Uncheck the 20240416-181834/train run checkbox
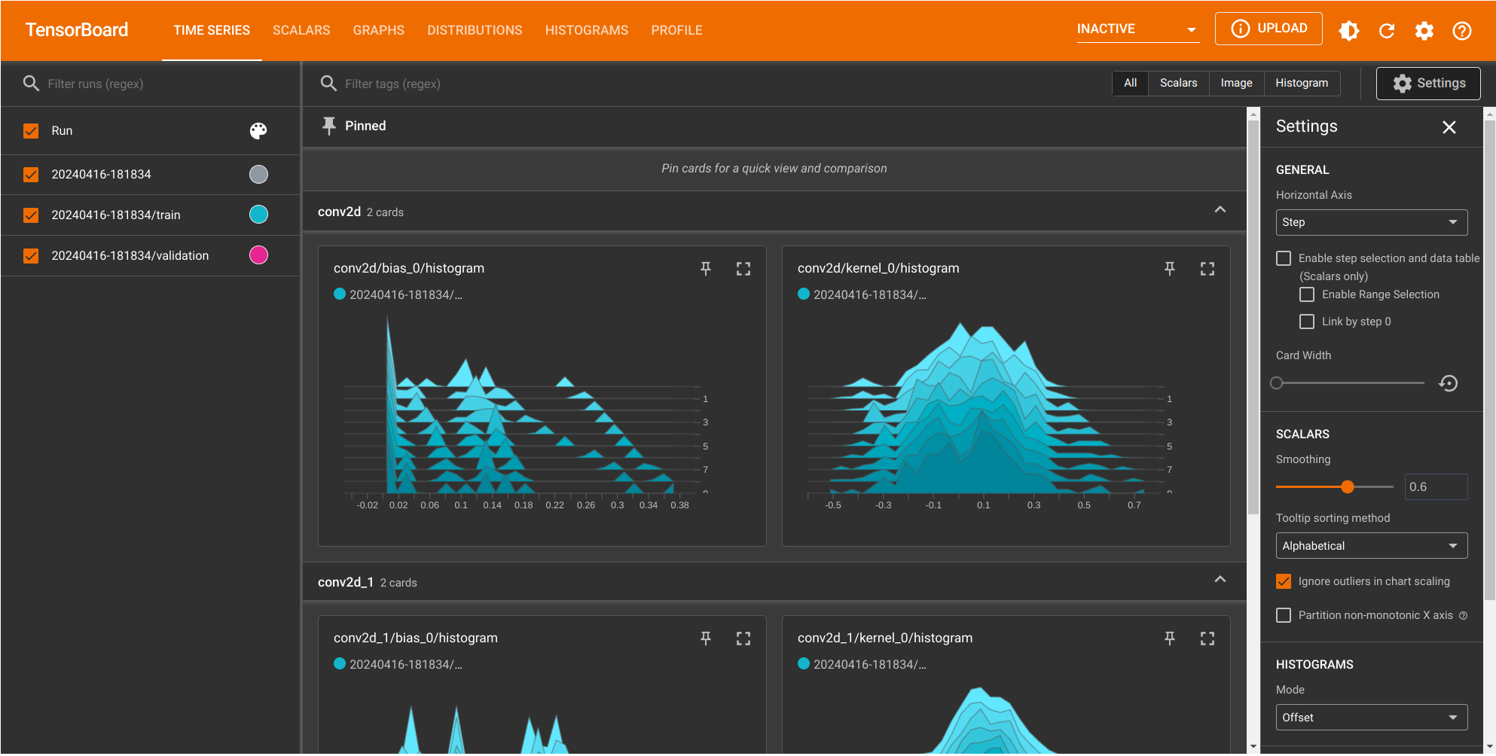Viewport: 1496px width, 756px height. 31,215
